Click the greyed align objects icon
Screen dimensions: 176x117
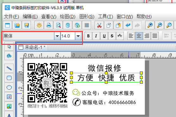point(167,36)
